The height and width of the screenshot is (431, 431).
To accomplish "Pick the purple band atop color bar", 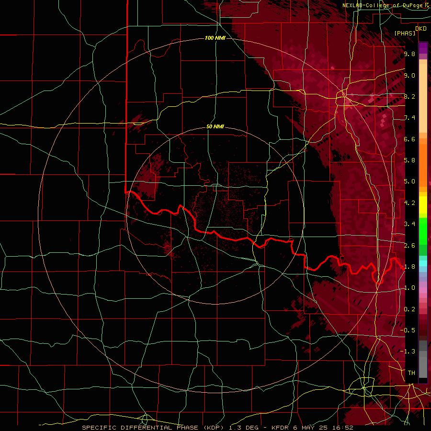I will click(x=423, y=48).
